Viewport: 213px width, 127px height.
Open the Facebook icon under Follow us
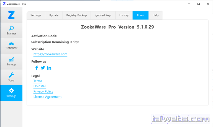pos(36,68)
